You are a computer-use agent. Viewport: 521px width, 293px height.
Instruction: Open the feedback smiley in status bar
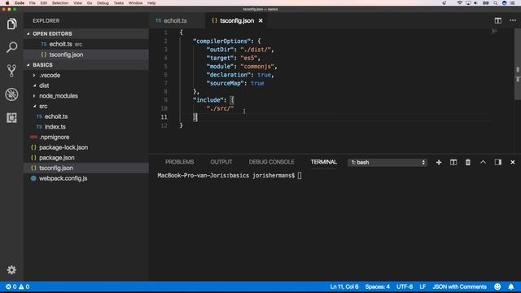497,286
